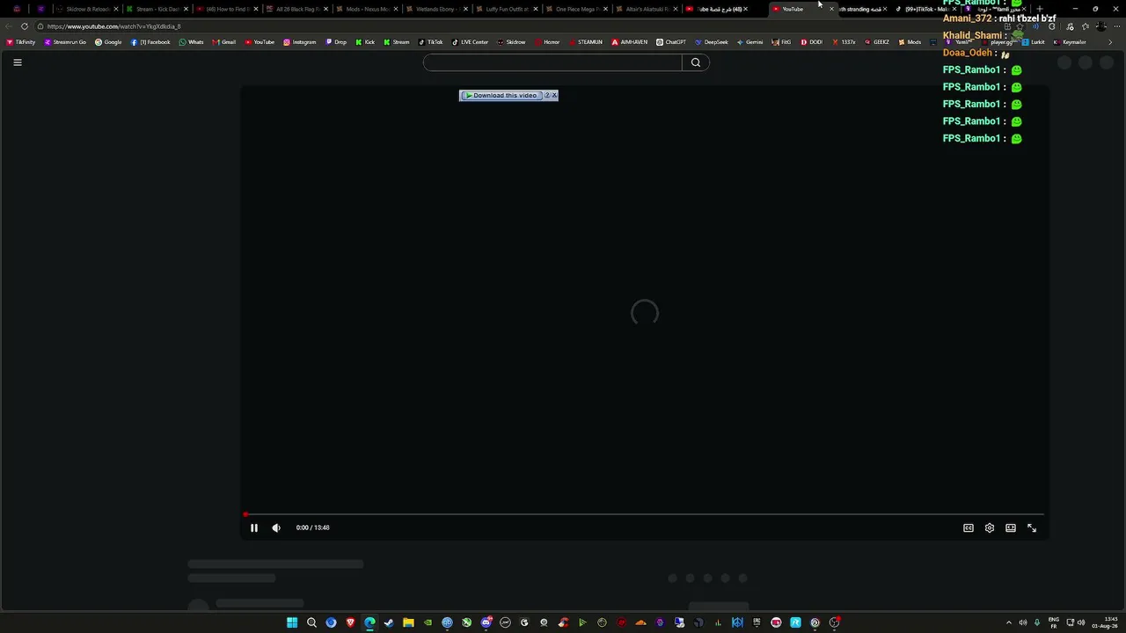Image resolution: width=1126 pixels, height=633 pixels.
Task: Open the Horror bookmark
Action: [547, 42]
